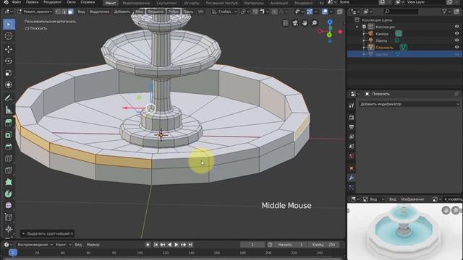Select the Annotate pencil tool
The image size is (463, 260).
[x=9, y=98]
